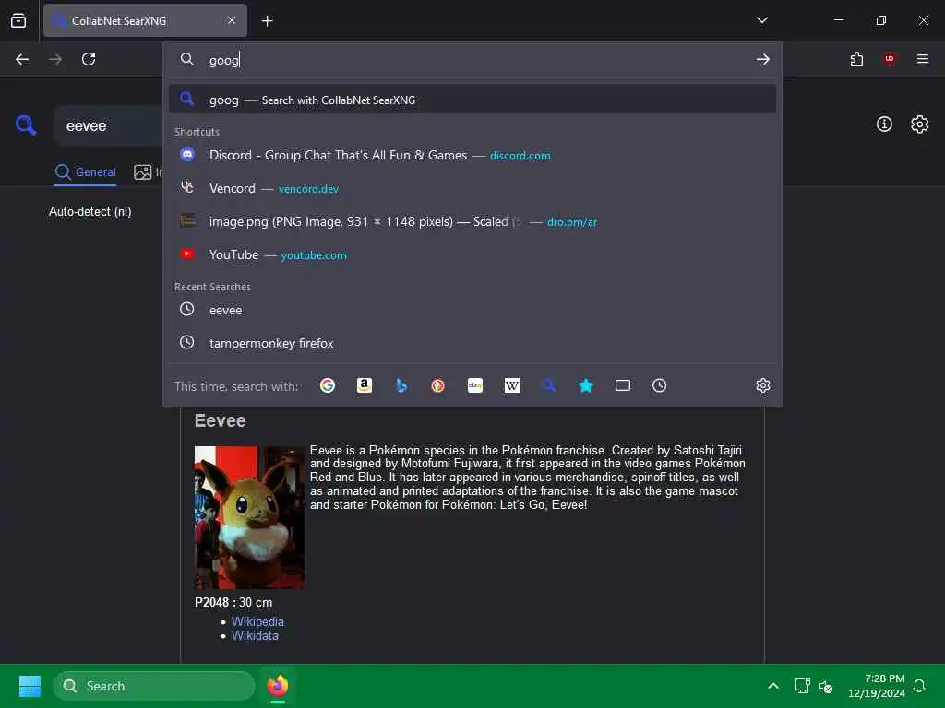Choose 'goog — Search with CollabNet SearXNG'
The width and height of the screenshot is (945, 708).
tap(472, 100)
